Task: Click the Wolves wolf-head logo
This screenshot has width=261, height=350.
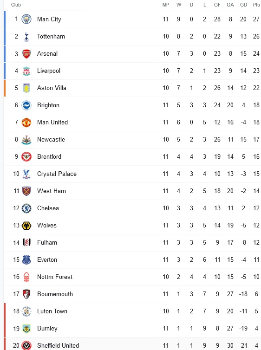Action: click(26, 226)
